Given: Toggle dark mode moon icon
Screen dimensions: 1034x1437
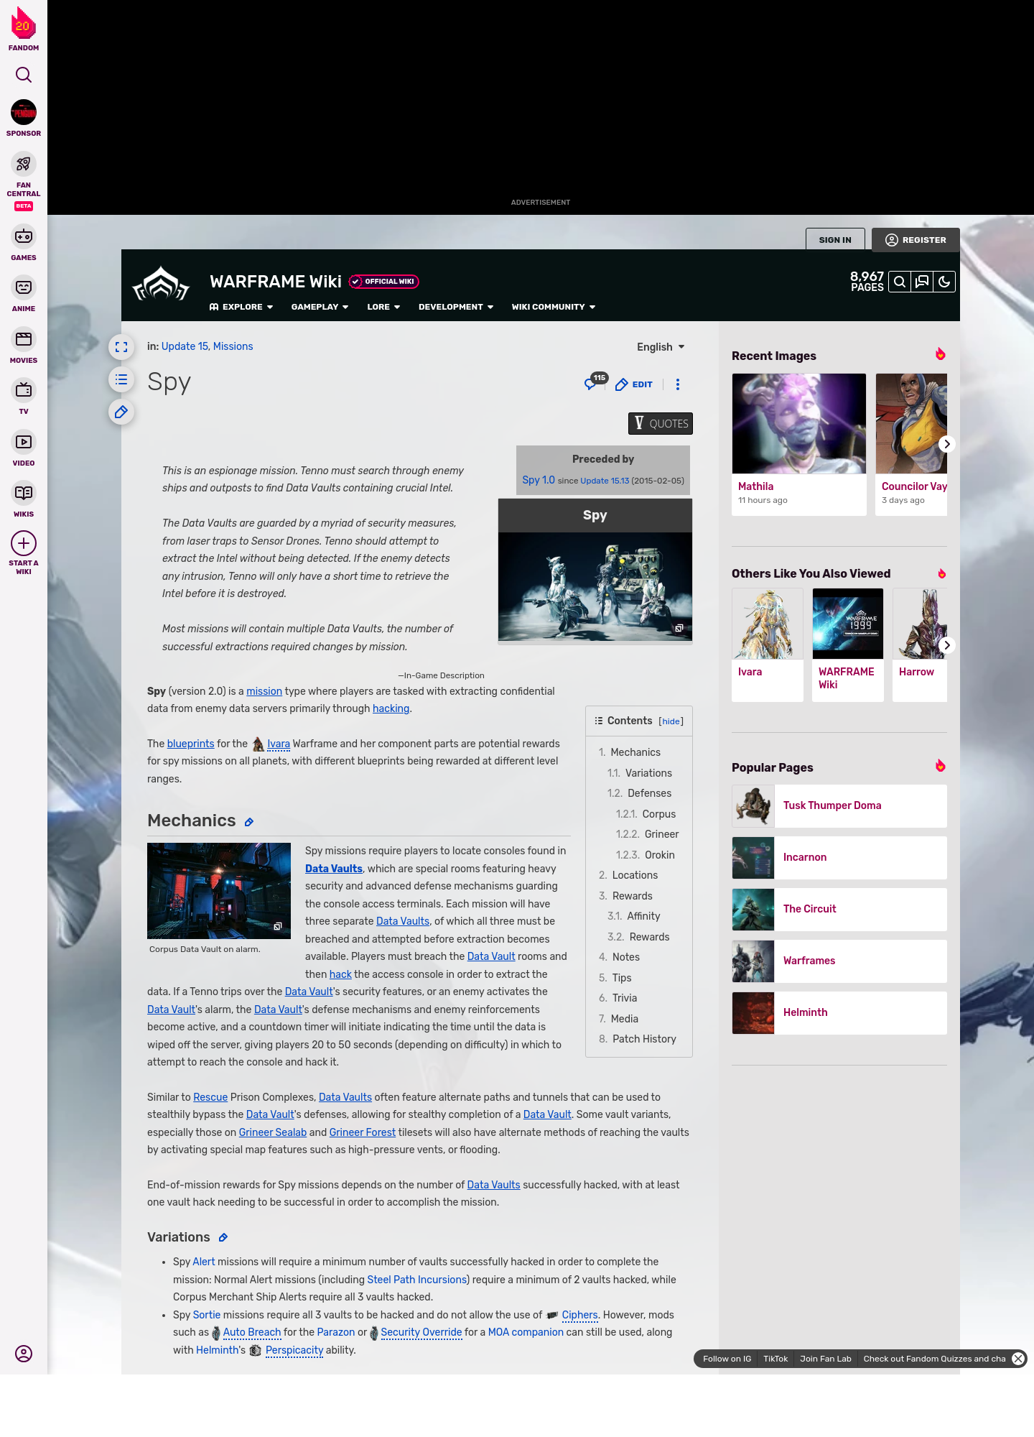Looking at the screenshot, I should 944,282.
